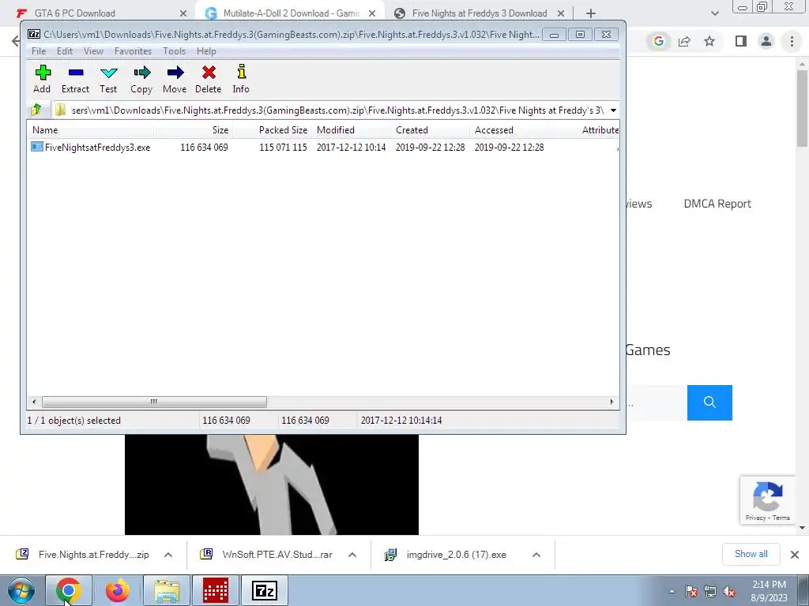Show hidden system tray icons
This screenshot has height=606, width=809.
(672, 592)
